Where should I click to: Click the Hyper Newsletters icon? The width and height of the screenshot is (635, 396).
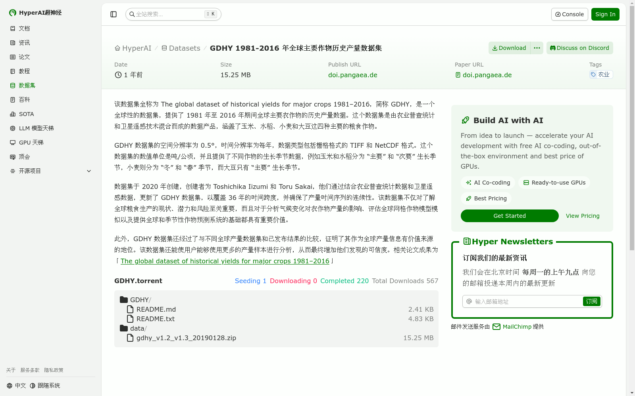pos(467,241)
